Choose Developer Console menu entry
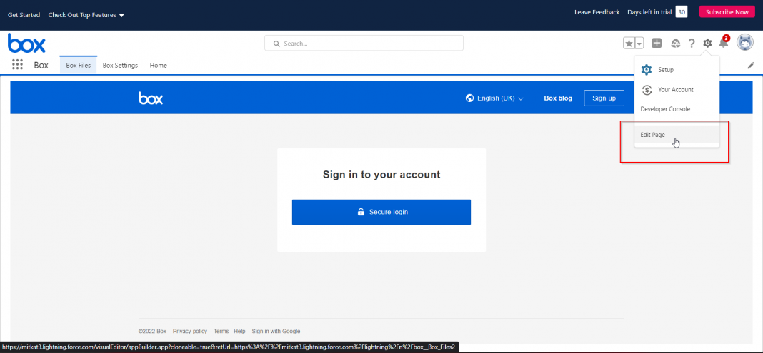This screenshot has width=763, height=353. tap(665, 109)
